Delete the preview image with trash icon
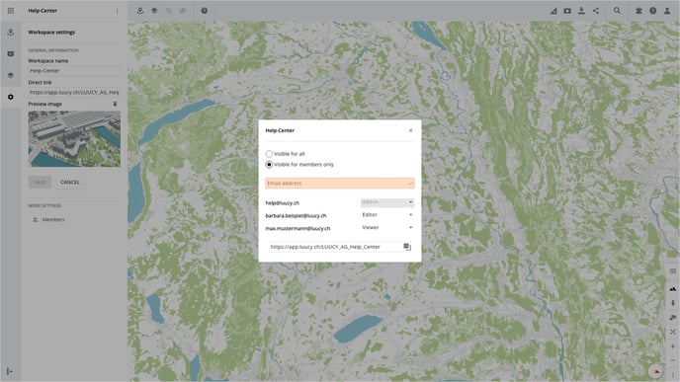This screenshot has height=382, width=680. click(x=115, y=104)
